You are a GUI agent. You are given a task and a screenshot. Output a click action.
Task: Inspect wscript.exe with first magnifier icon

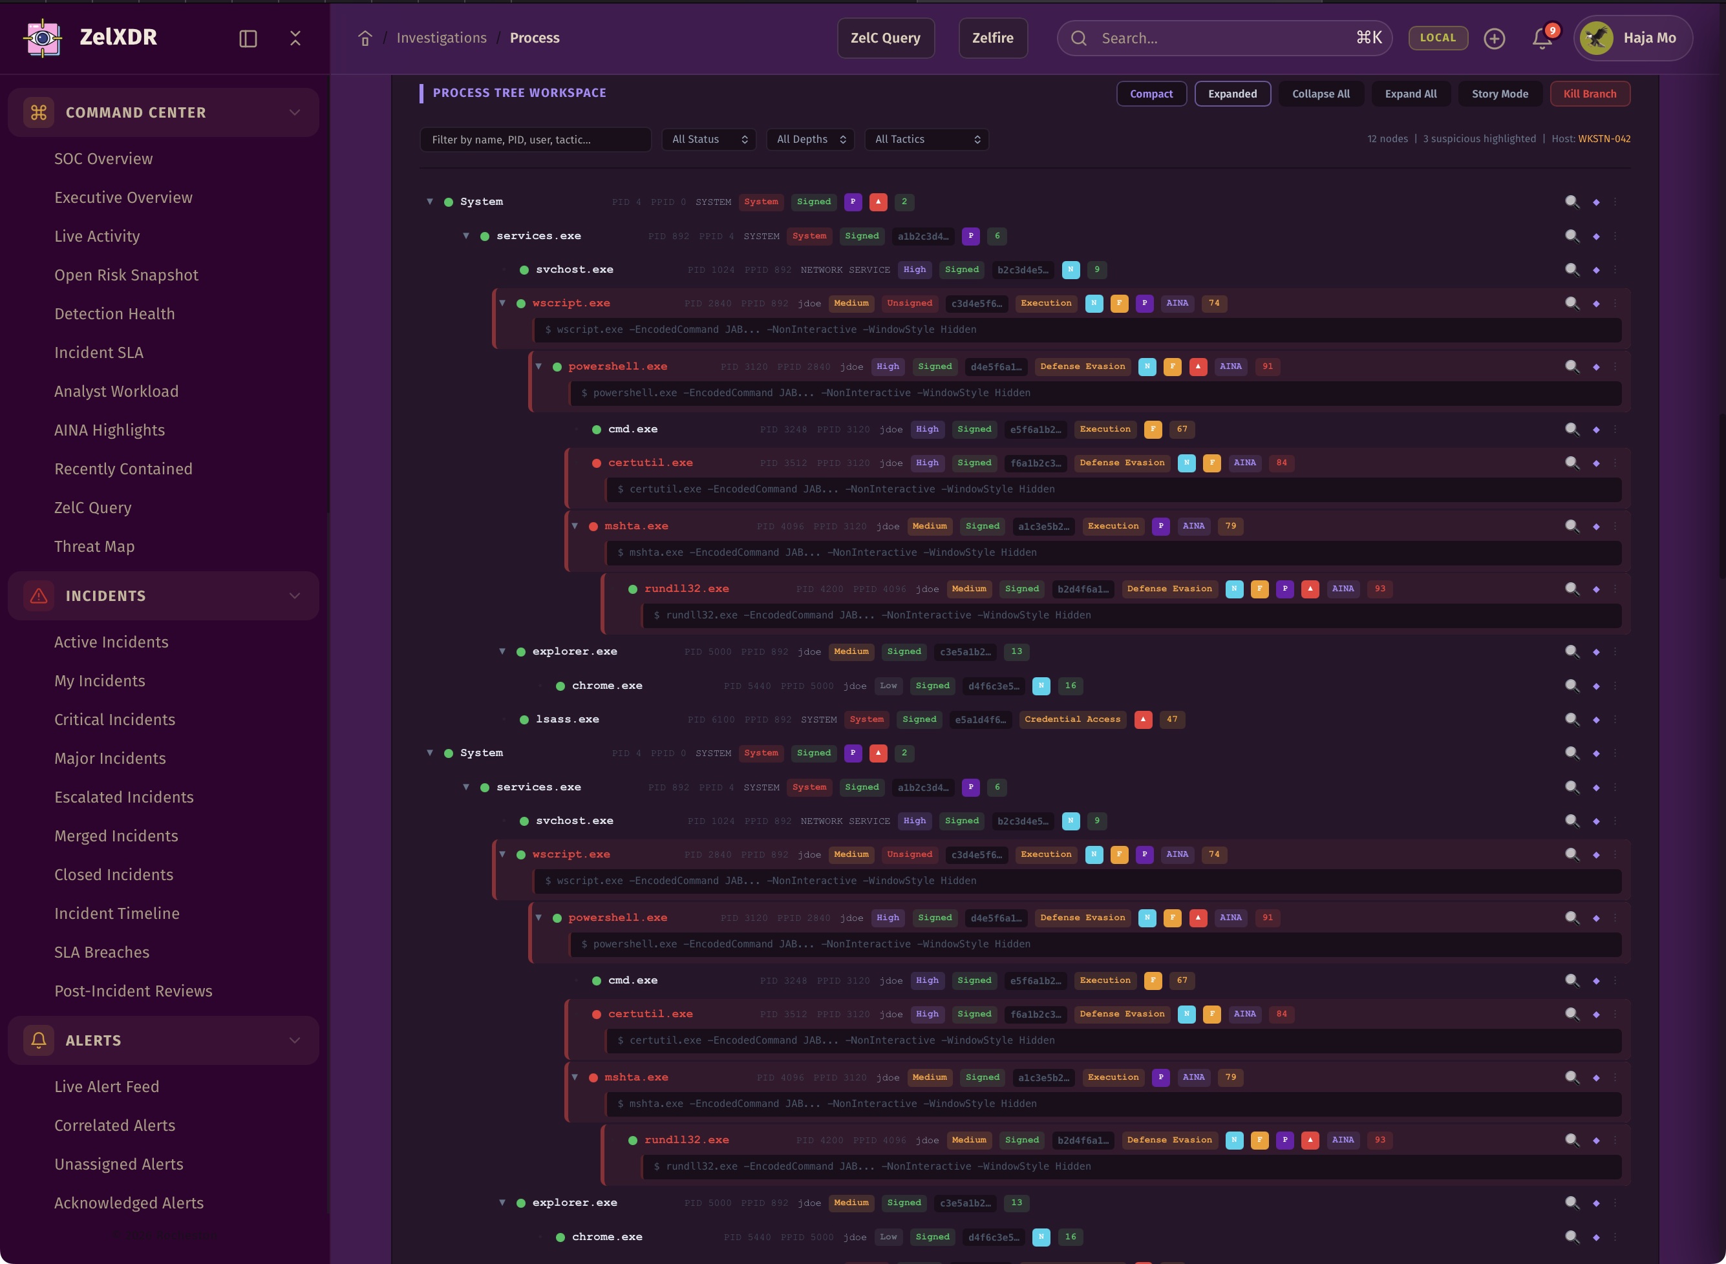click(x=1572, y=303)
